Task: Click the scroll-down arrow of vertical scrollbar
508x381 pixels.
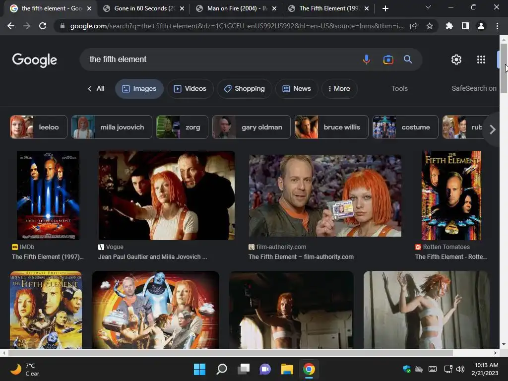Action: tap(504, 344)
